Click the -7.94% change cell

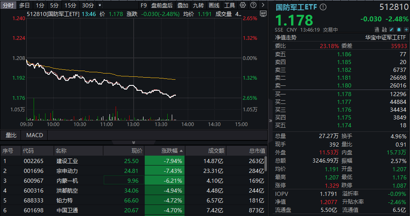click(x=164, y=161)
